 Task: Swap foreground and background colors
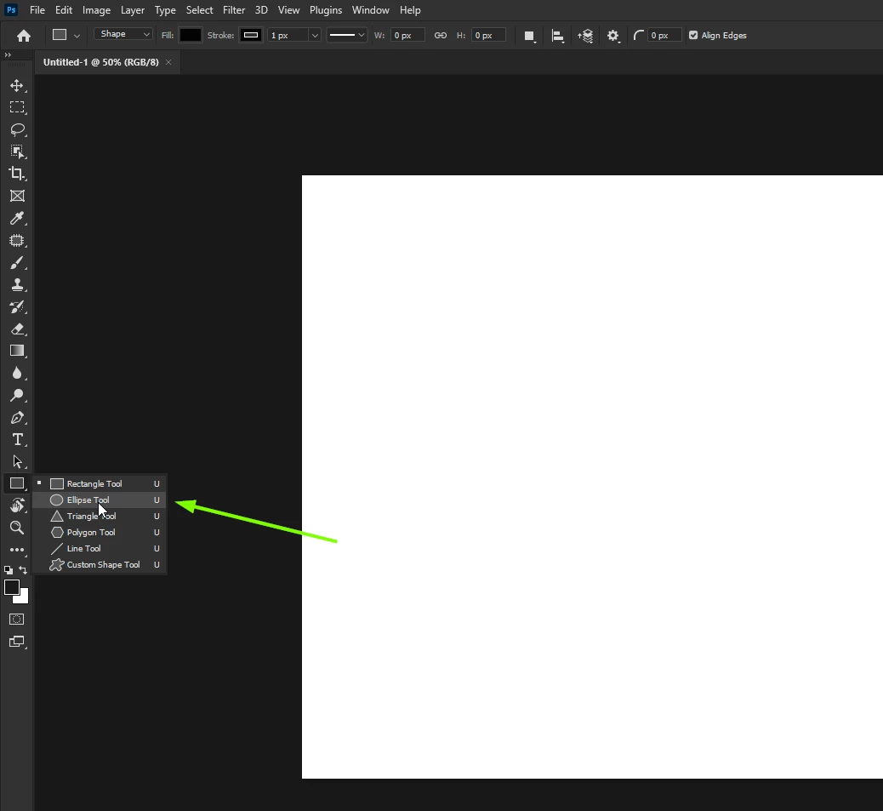pos(23,570)
